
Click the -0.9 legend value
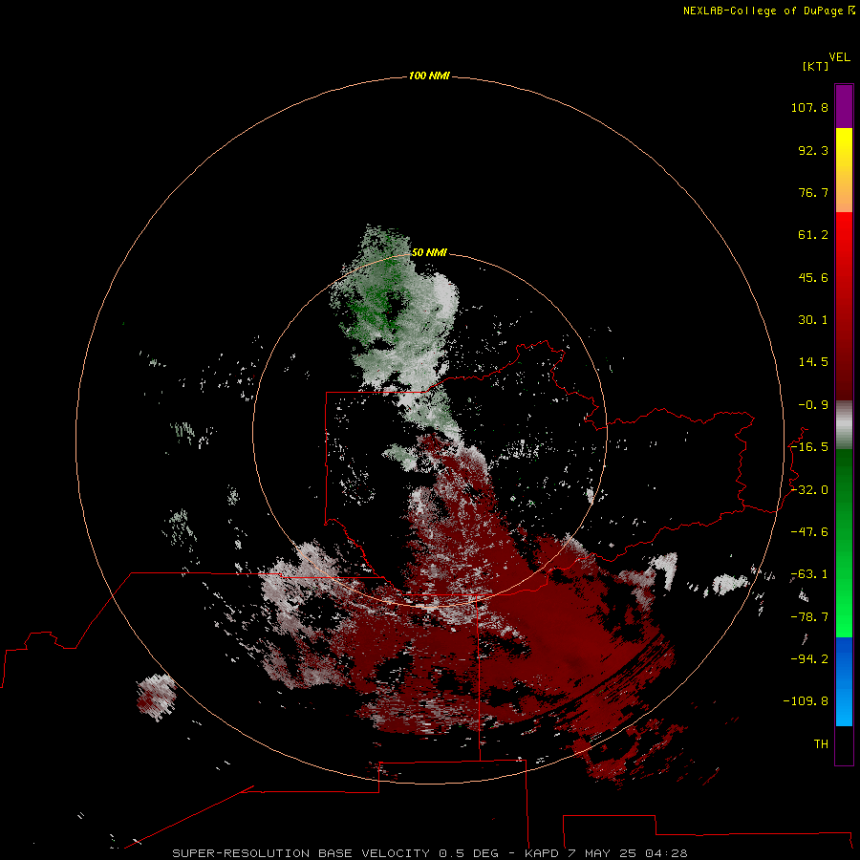(x=813, y=405)
